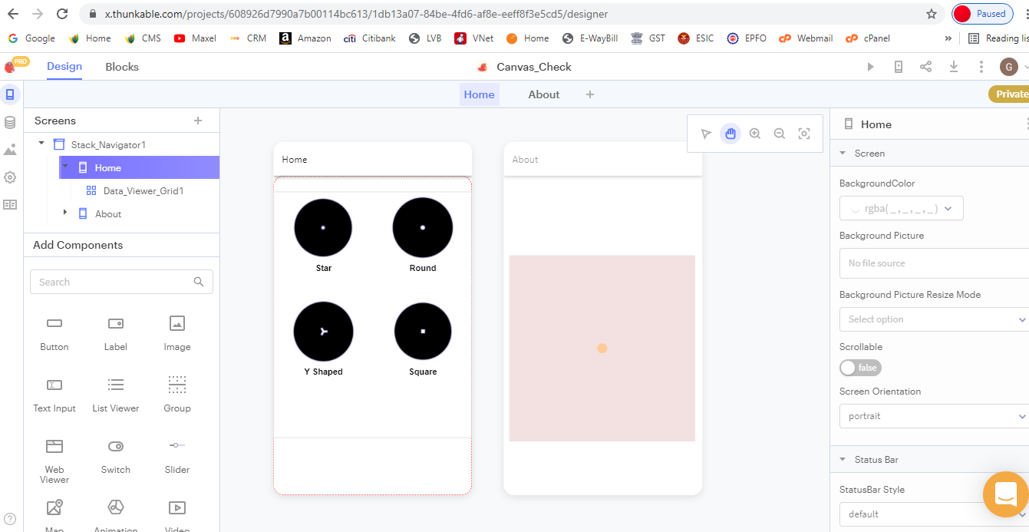The height and width of the screenshot is (532, 1029).
Task: Open the docs sidebar icon
Action: [10, 205]
